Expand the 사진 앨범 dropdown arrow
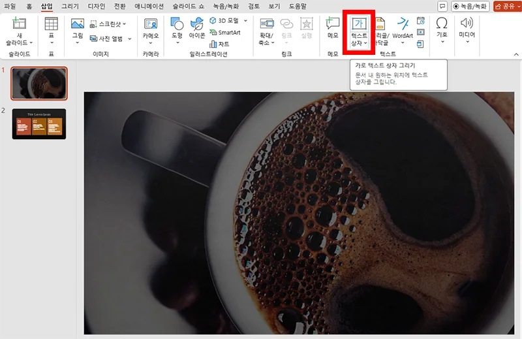Screen dimensions: 522x339 129,39
